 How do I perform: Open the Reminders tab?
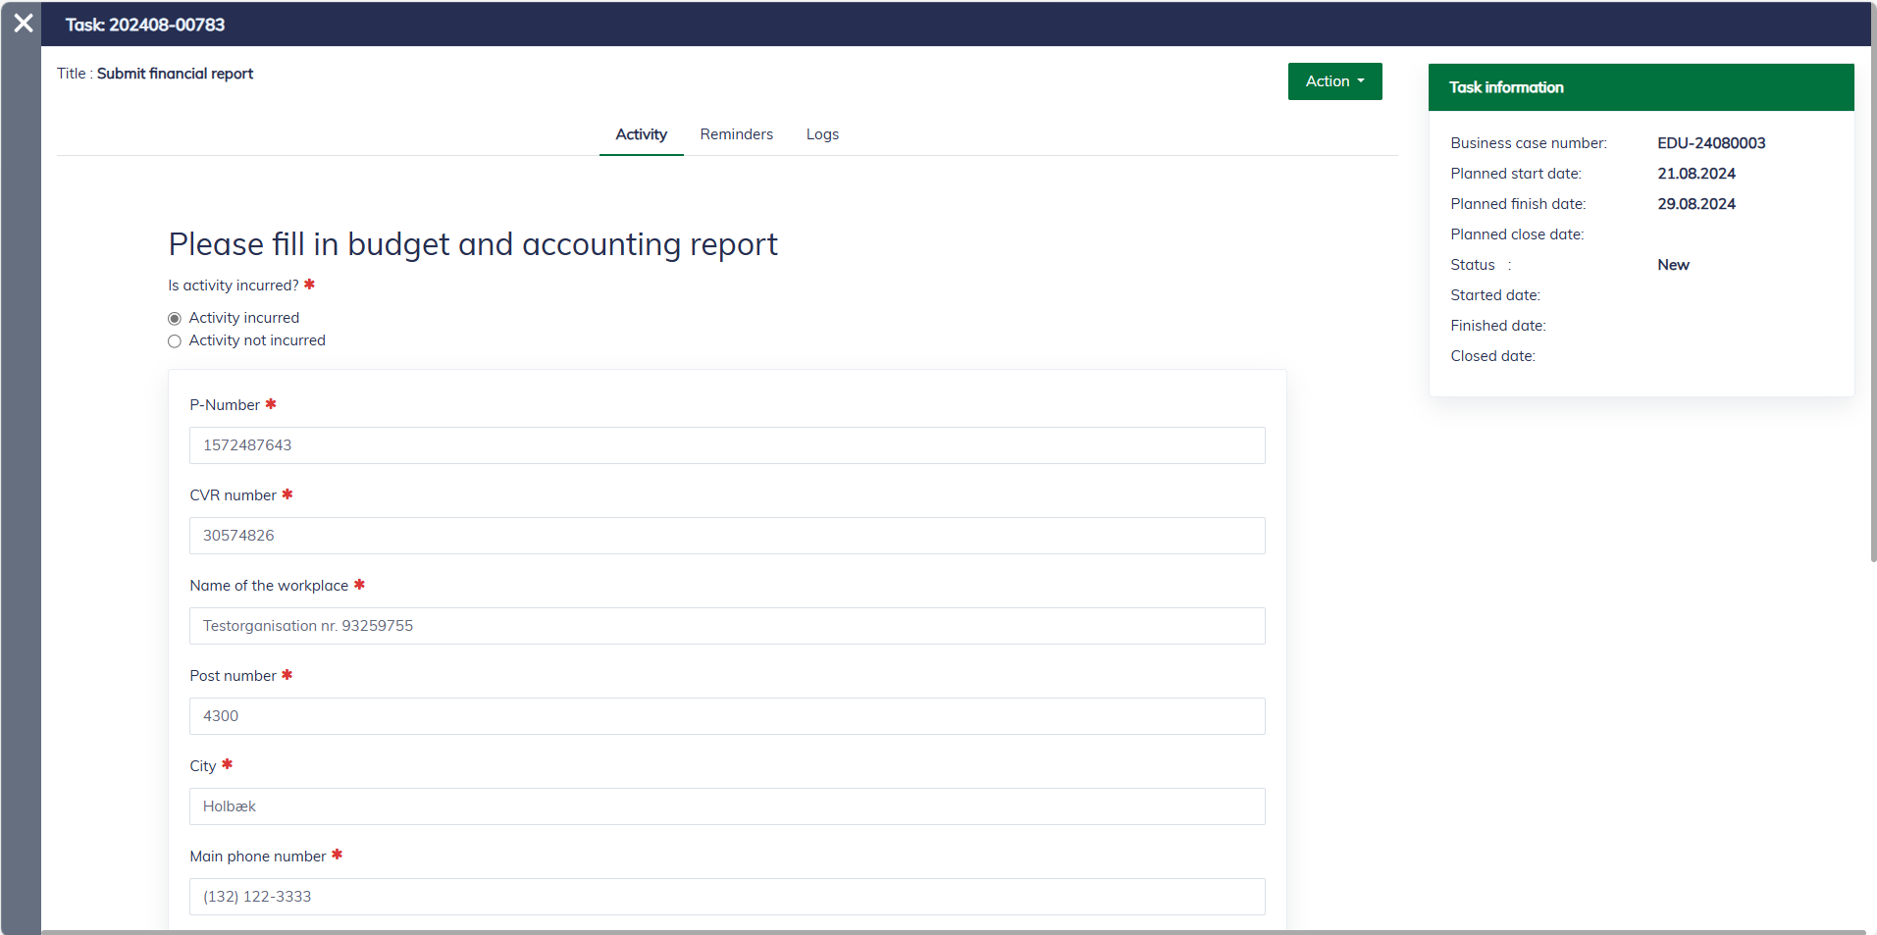(x=736, y=134)
